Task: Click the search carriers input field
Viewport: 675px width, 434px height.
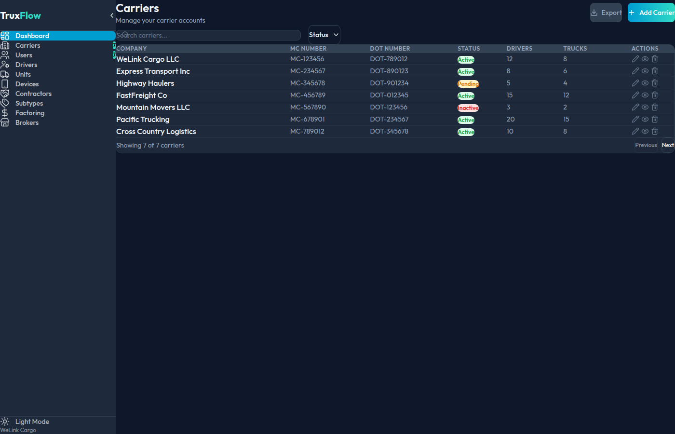Action: pyautogui.click(x=208, y=35)
